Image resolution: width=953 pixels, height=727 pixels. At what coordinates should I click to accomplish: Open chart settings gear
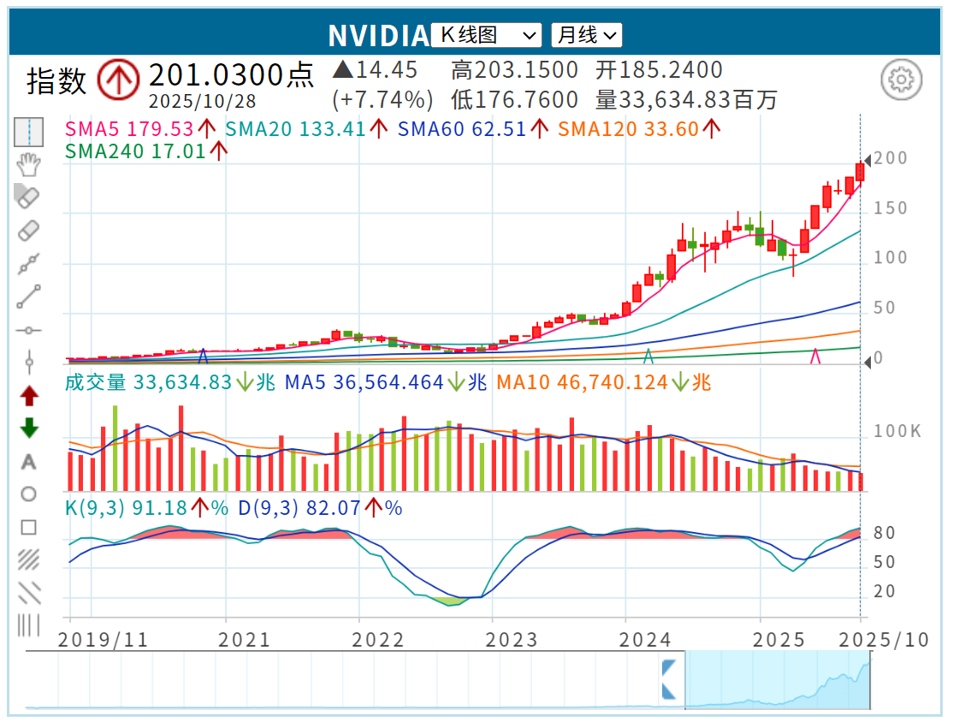(x=900, y=80)
